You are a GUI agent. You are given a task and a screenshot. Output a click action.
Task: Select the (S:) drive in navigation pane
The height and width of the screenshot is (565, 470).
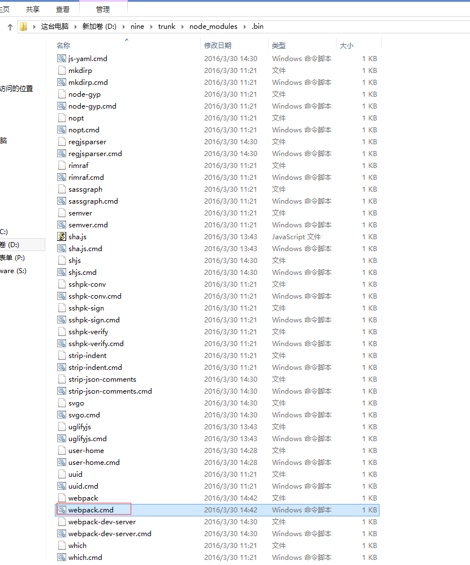(x=14, y=271)
